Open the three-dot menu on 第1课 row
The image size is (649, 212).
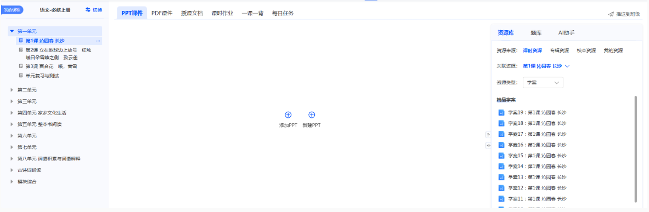click(98, 41)
